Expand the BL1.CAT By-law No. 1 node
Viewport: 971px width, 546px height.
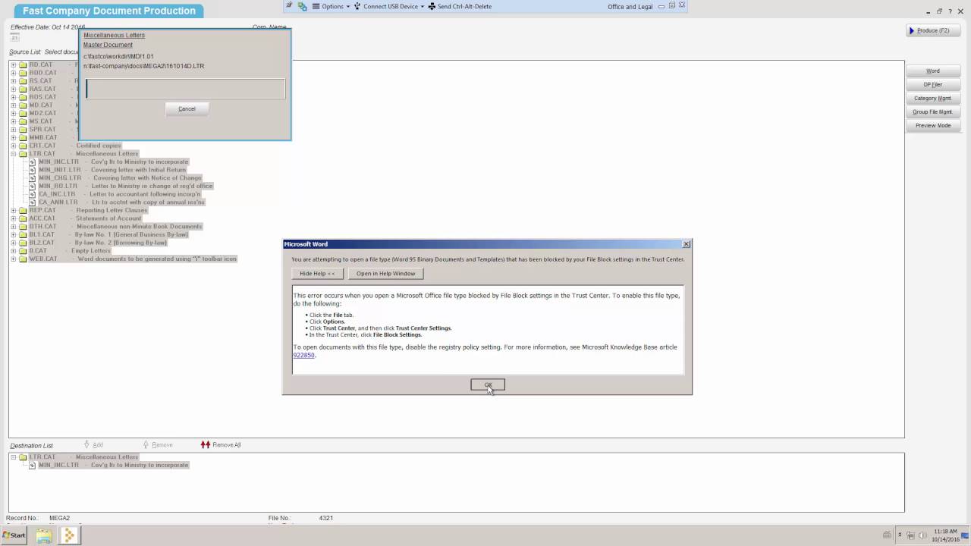[x=13, y=235]
